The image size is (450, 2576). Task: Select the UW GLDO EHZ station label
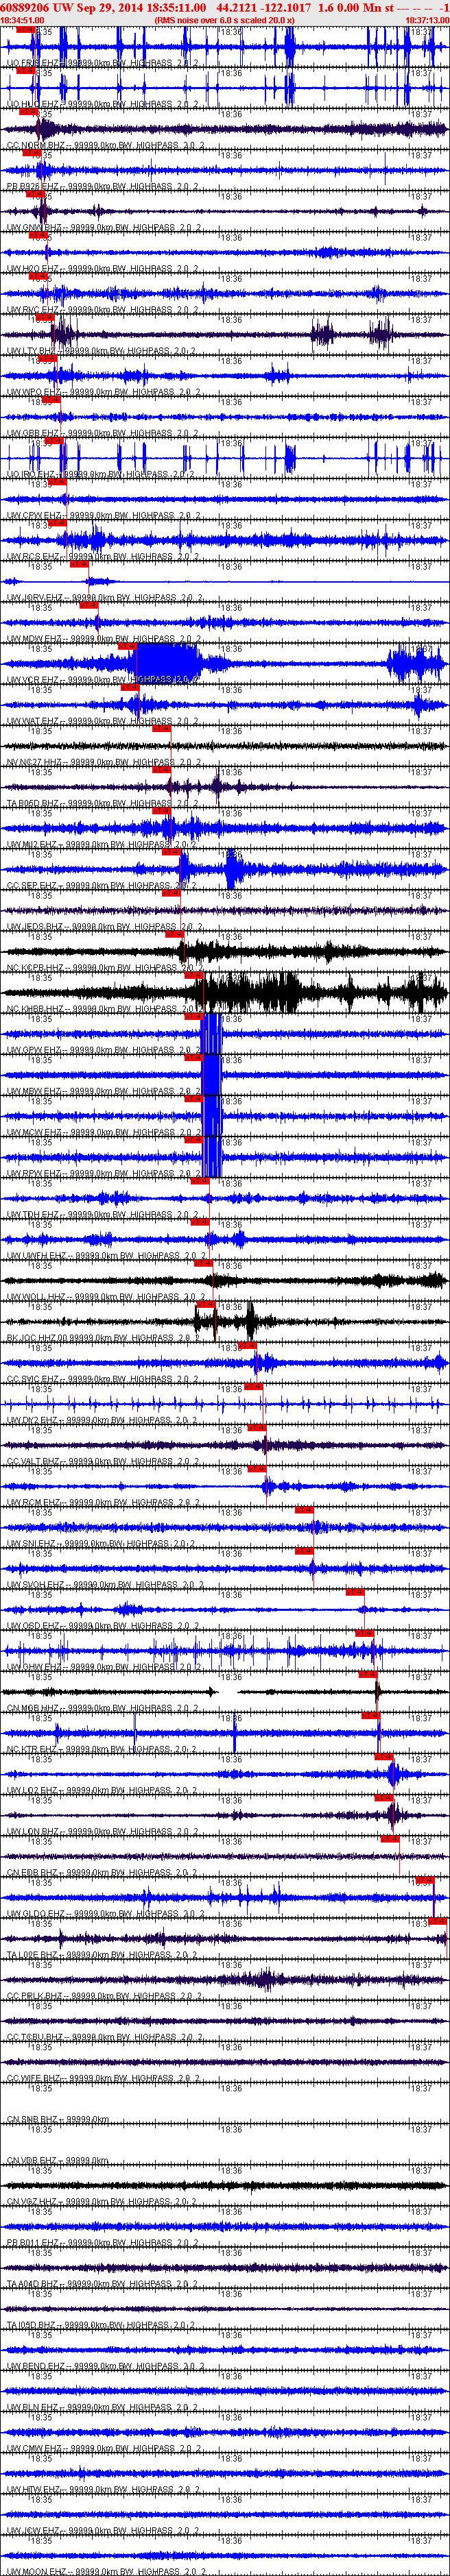pyautogui.click(x=105, y=1914)
